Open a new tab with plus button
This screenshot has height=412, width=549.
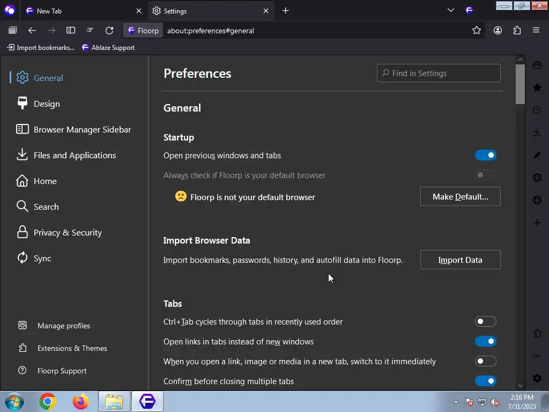point(285,11)
